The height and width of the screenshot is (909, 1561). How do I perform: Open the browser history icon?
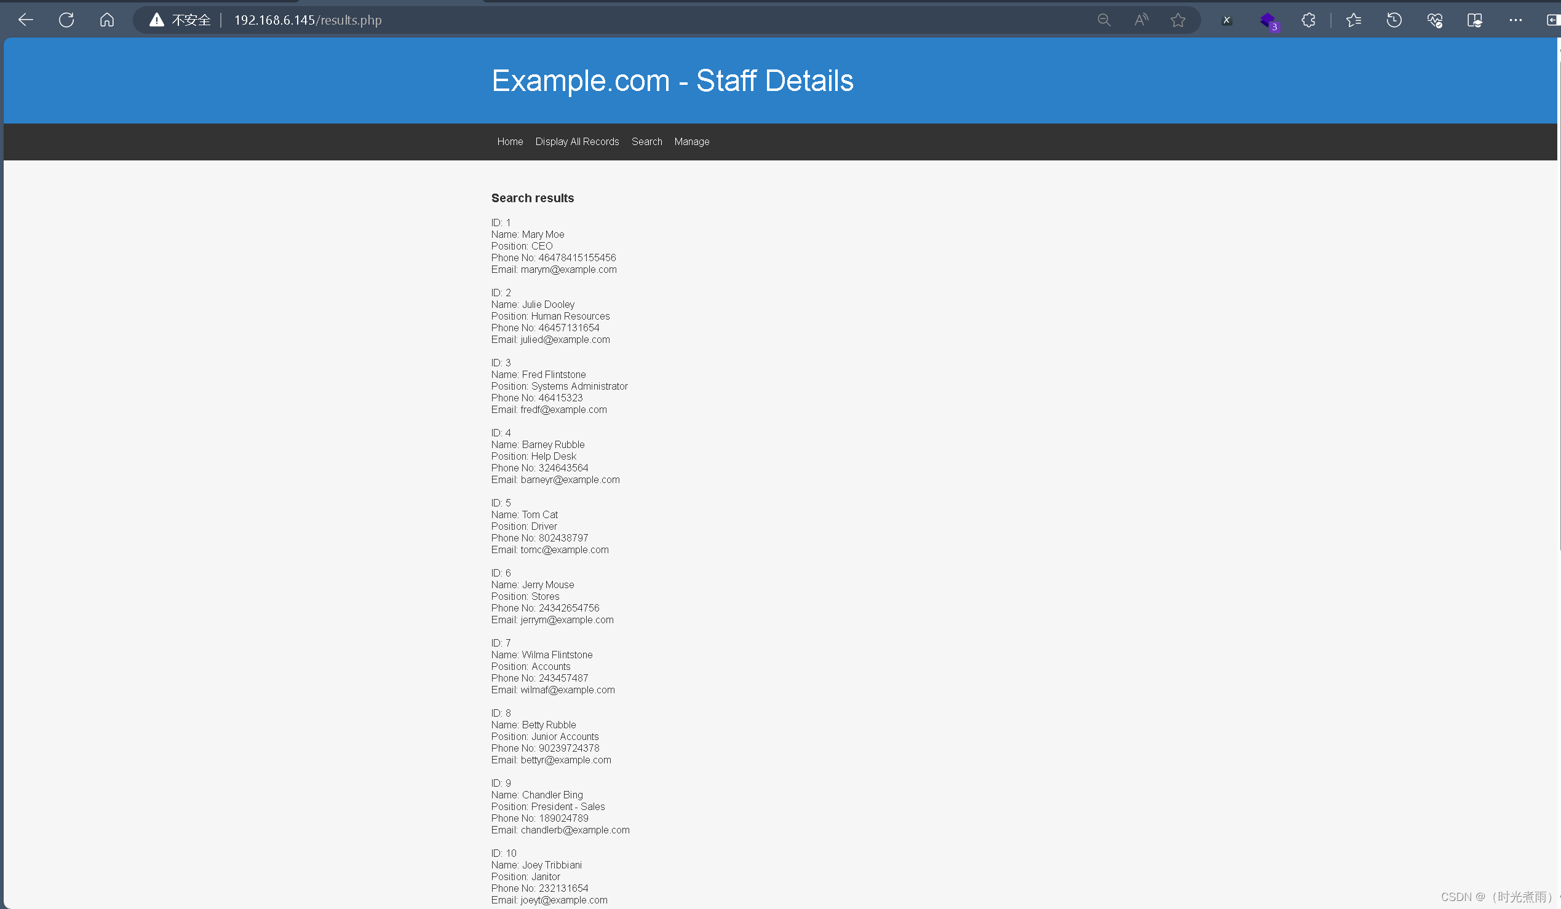1394,20
